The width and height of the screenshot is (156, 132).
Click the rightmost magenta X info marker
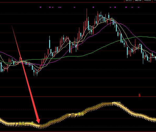pos(138,7)
